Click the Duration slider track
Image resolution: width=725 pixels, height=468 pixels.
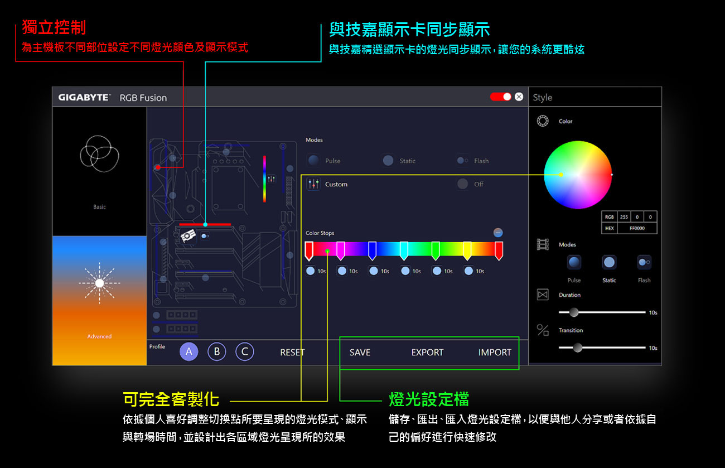[x=603, y=312]
